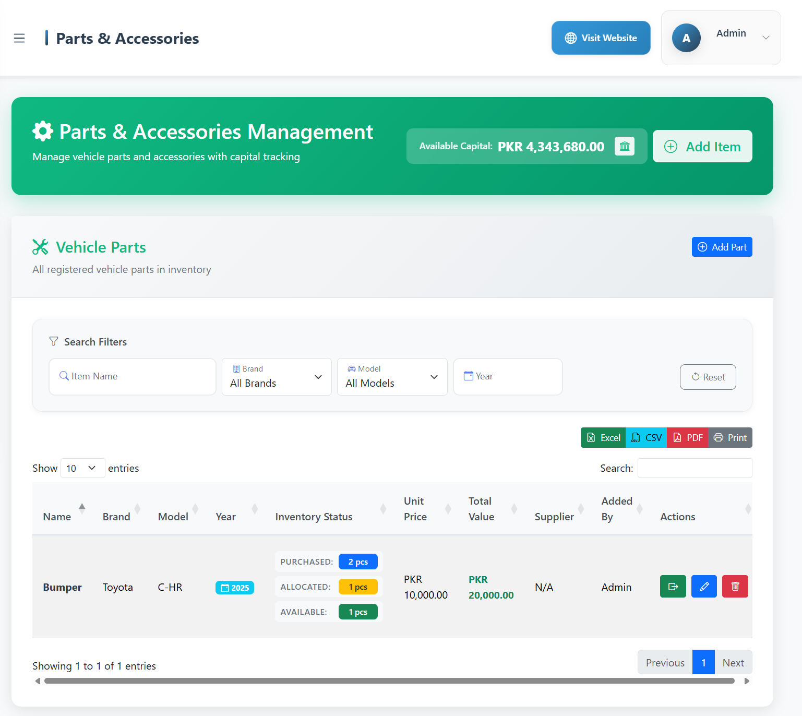Viewport: 802px width, 716px height.
Task: Export table as PDF
Action: click(x=687, y=438)
